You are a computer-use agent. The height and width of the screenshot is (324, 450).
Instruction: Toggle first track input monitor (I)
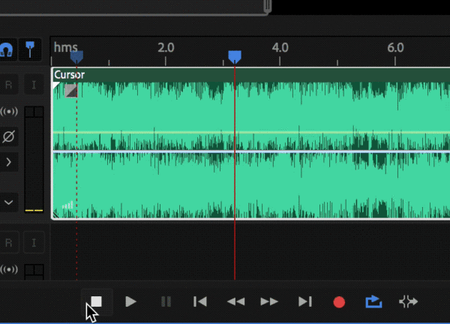click(34, 85)
